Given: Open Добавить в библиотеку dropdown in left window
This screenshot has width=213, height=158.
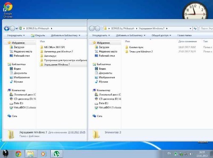Looking at the screenshot, I should pyautogui.click(x=66, y=35).
